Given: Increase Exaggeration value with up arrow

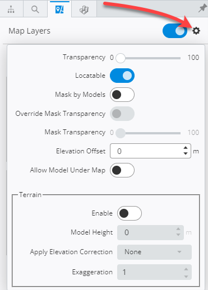Looking at the screenshot, I should [x=186, y=269].
